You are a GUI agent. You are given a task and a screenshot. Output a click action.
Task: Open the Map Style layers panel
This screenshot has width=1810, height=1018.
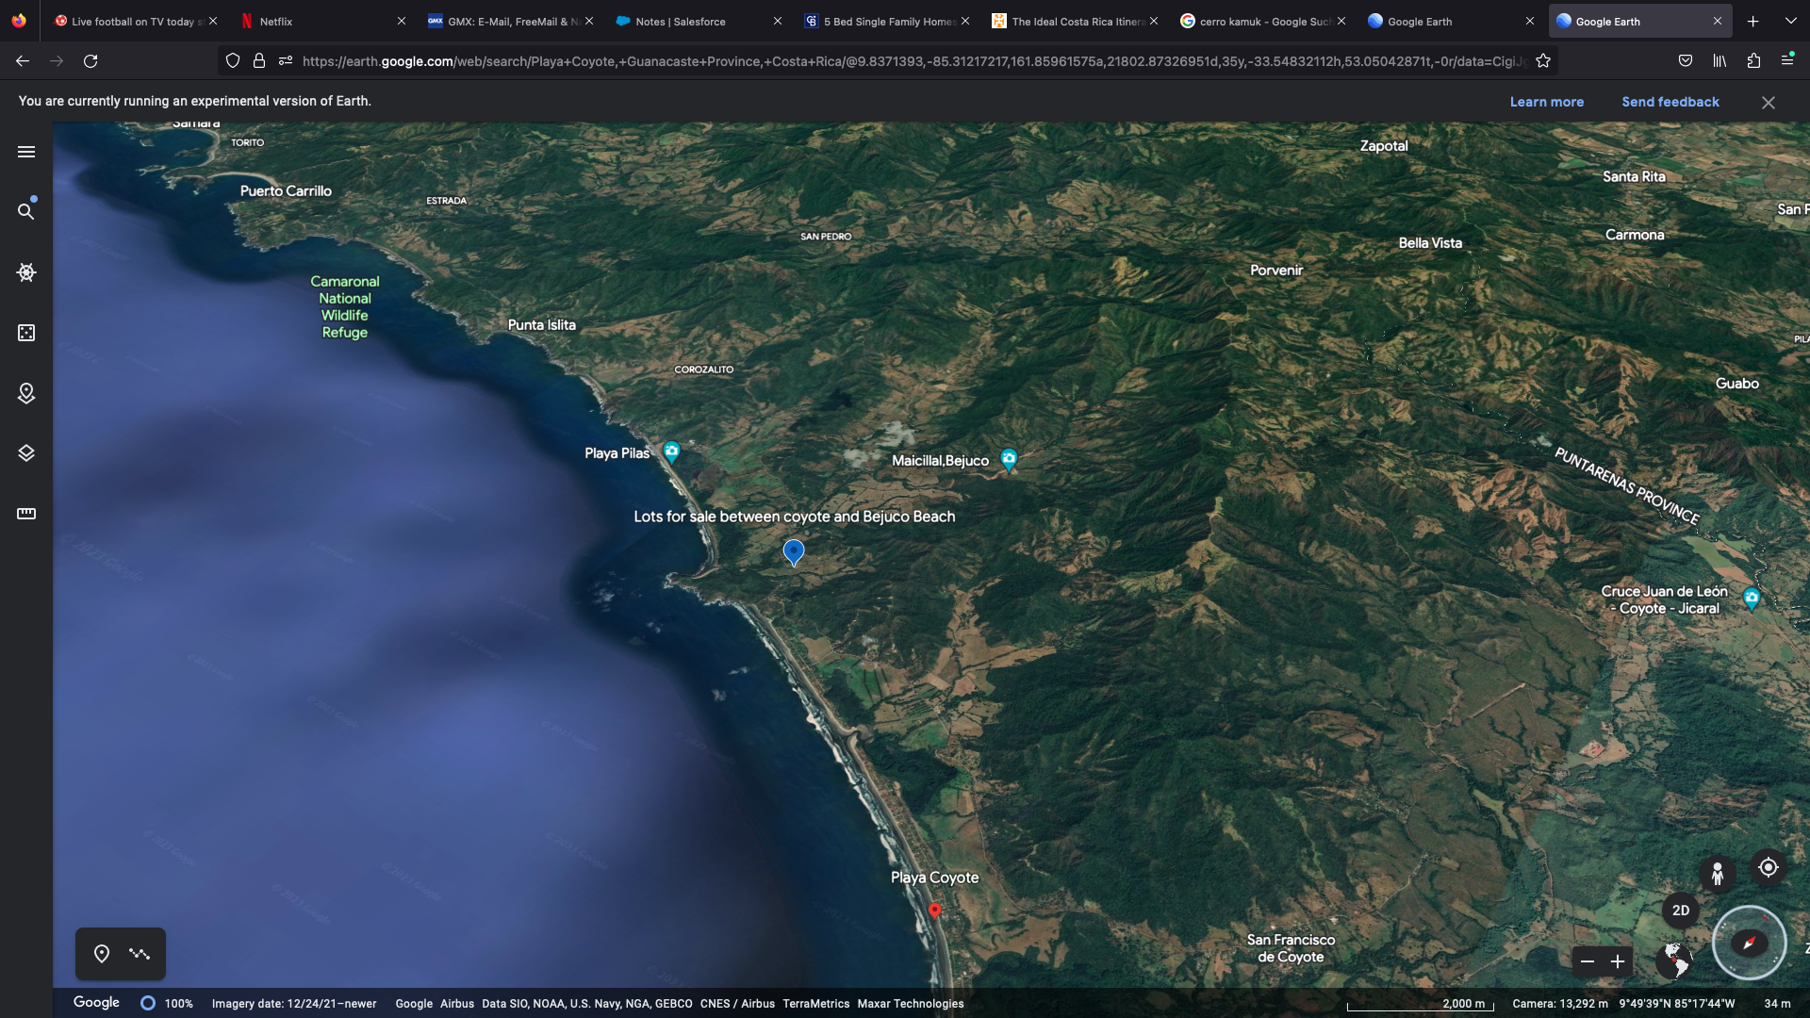coord(25,453)
